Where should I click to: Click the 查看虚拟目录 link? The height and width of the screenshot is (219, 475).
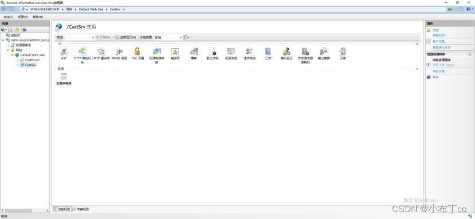pyautogui.click(x=441, y=47)
